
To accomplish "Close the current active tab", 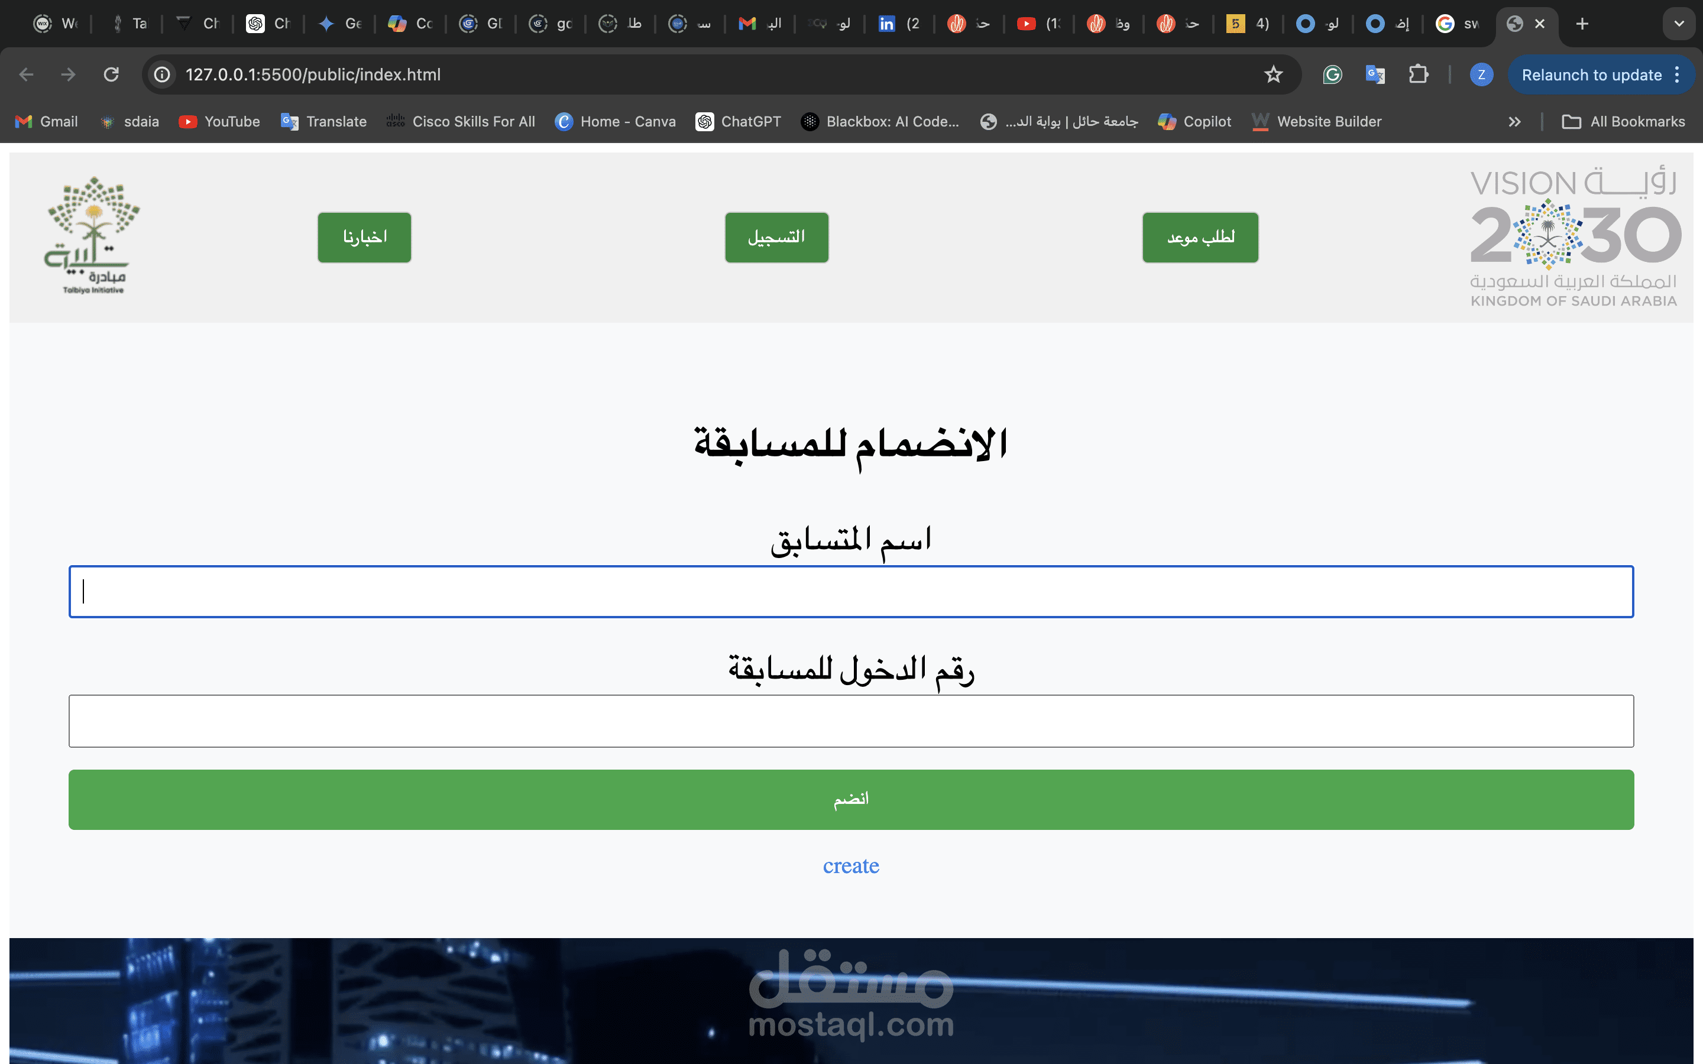I will pyautogui.click(x=1540, y=24).
